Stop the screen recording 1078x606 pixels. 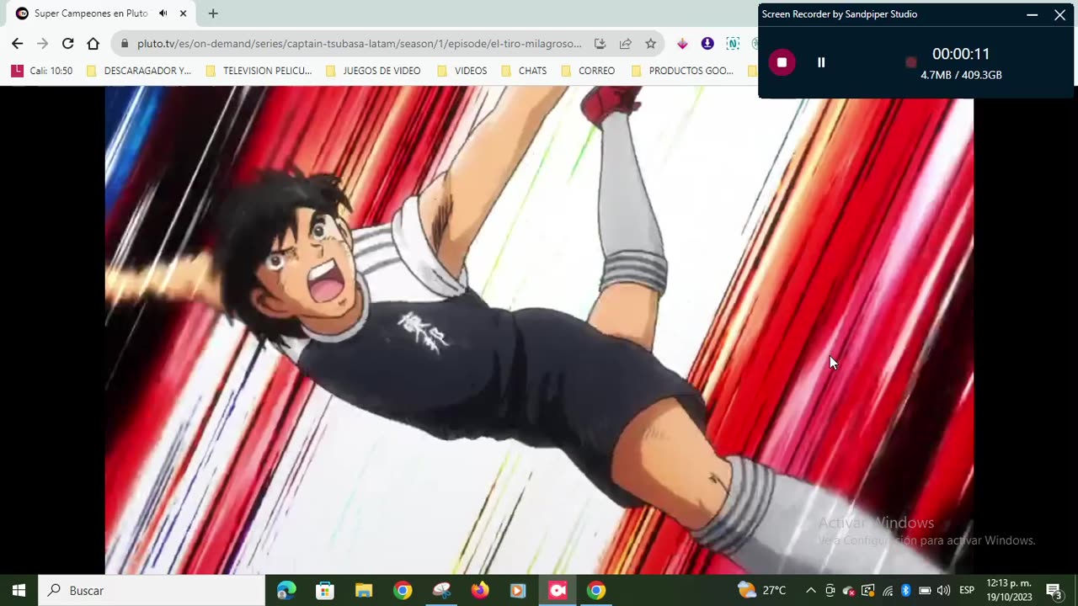(782, 62)
